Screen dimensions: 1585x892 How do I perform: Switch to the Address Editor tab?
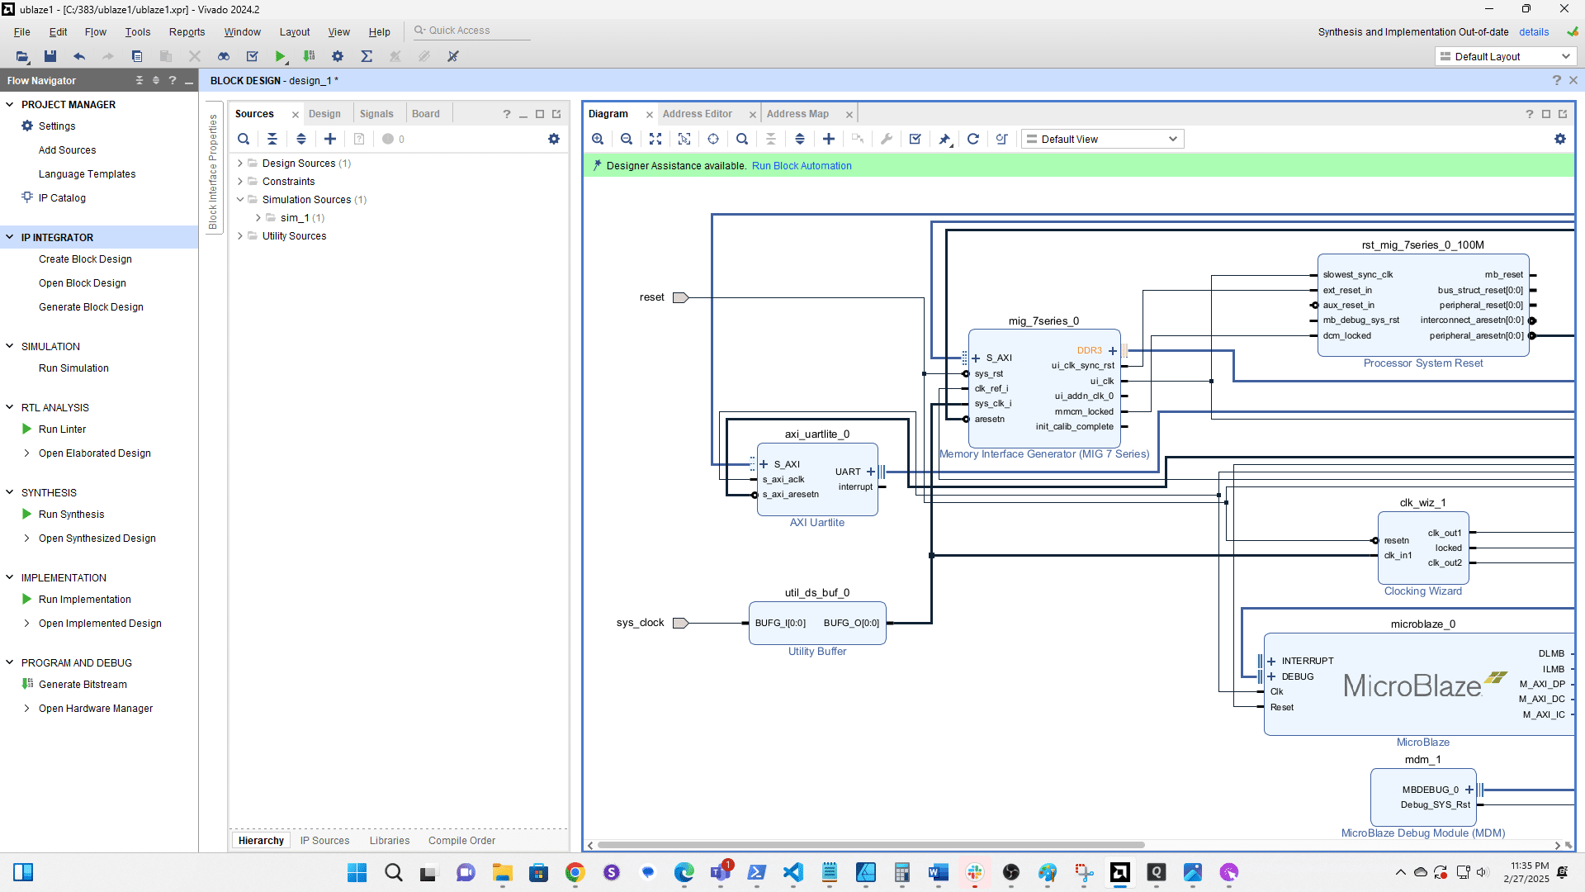click(697, 114)
